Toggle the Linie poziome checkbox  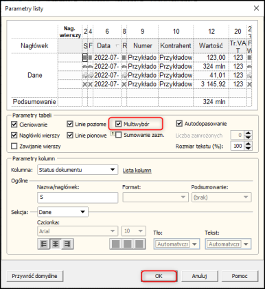pyautogui.click(x=70, y=124)
